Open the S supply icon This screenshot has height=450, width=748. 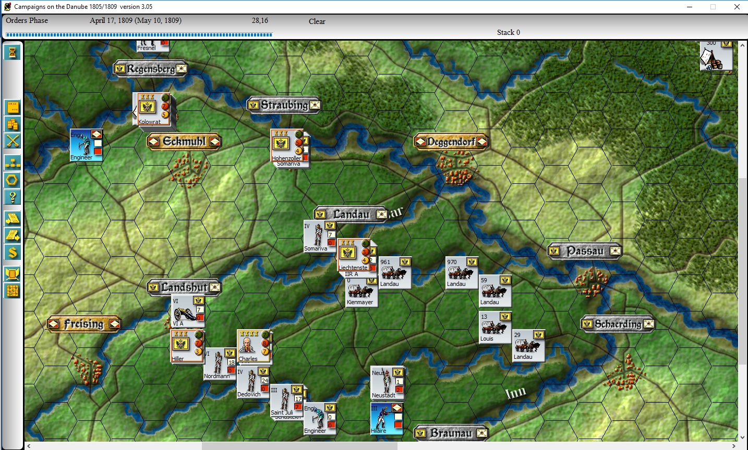[x=13, y=253]
